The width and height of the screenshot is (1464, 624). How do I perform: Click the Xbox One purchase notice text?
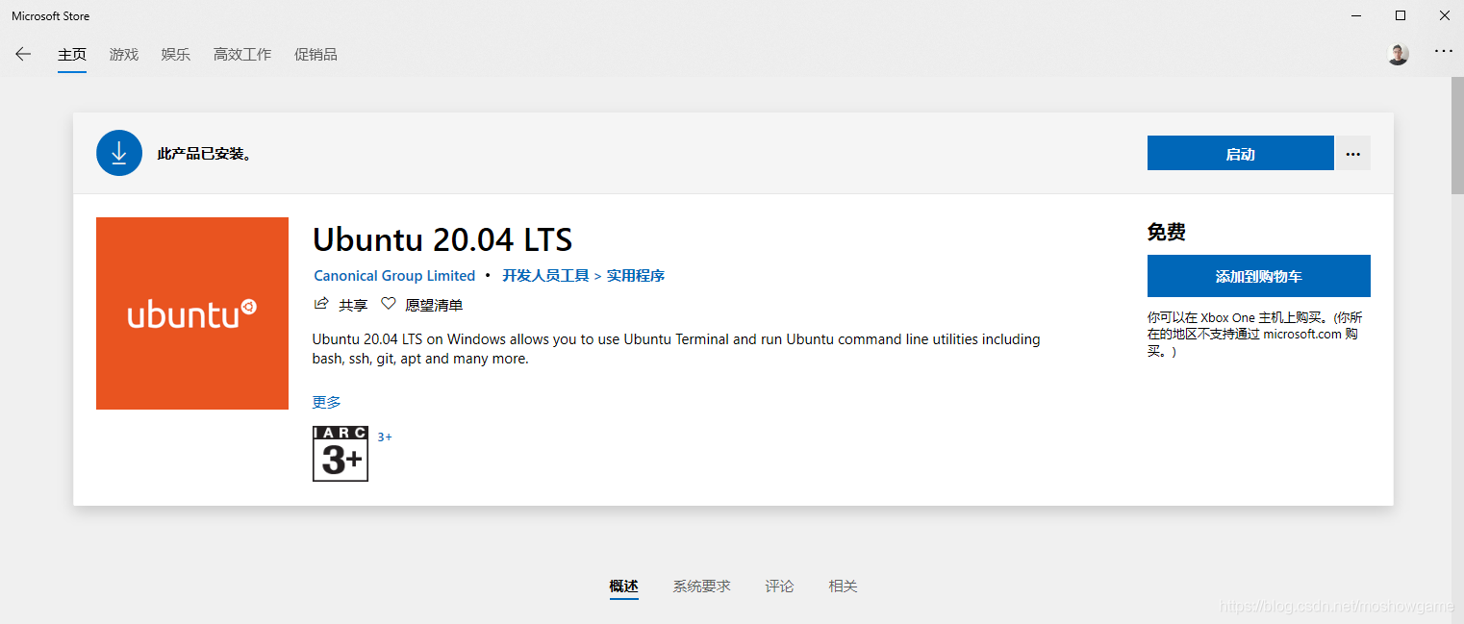(1255, 335)
